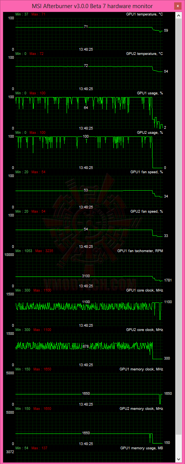Screen dimensions: 185x464
Task: Click 'Min : 1053' on fan tachometer graph
Action: click(x=24, y=251)
